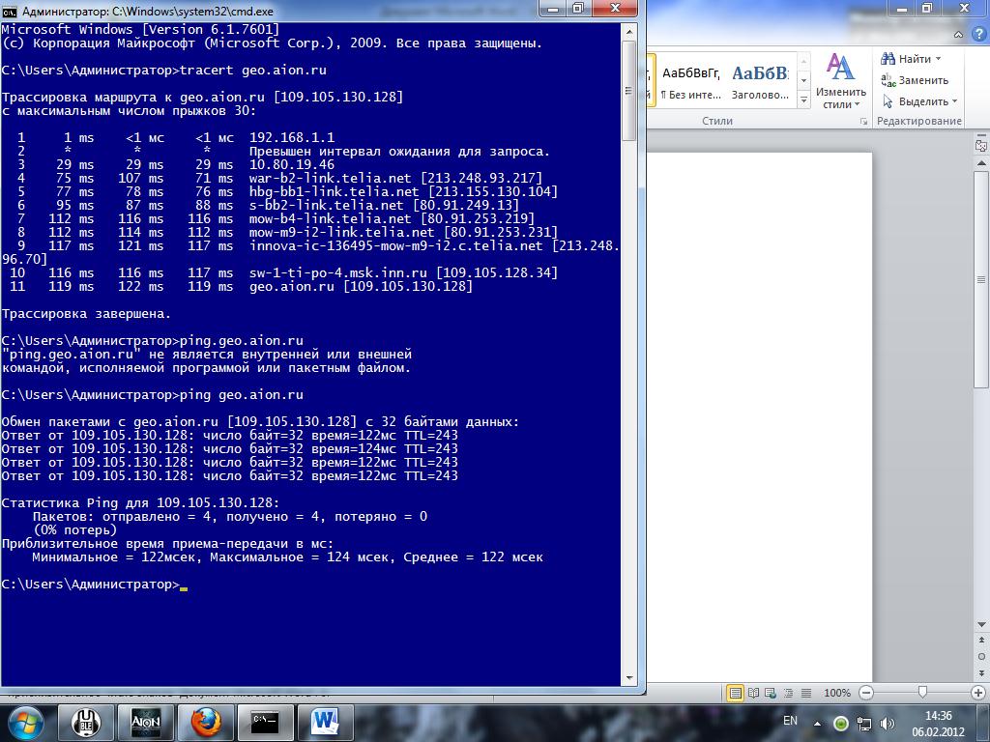The image size is (990, 742).
Task: Click the "Редактирование" group label in Word
Action: pyautogui.click(x=919, y=121)
